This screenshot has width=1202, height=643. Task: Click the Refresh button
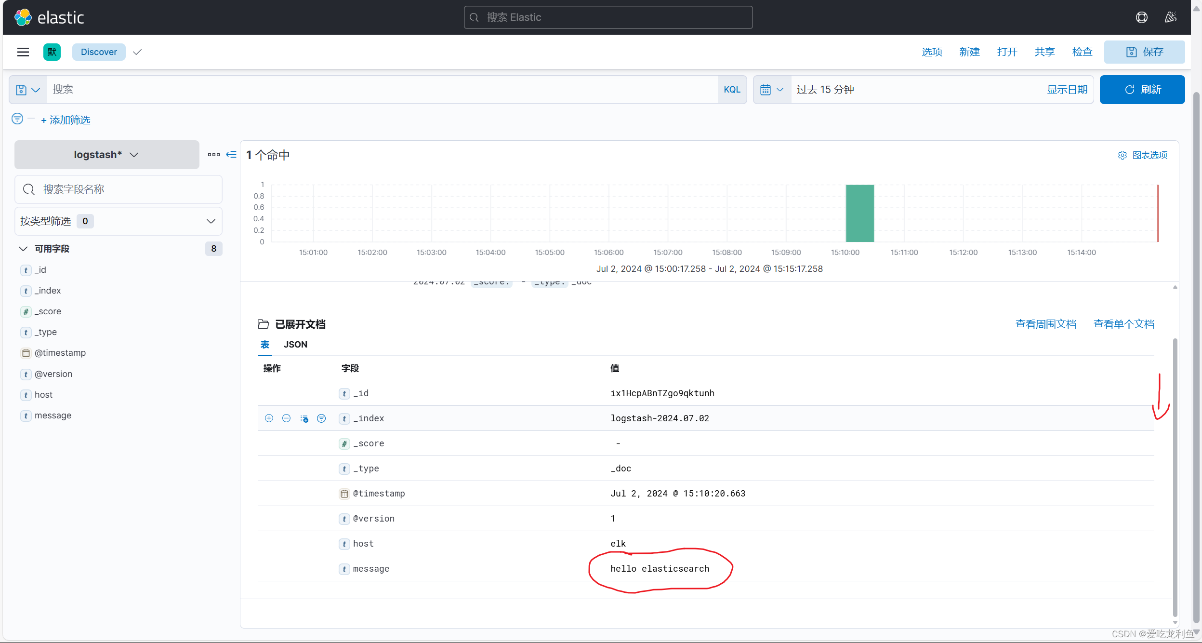(x=1142, y=90)
